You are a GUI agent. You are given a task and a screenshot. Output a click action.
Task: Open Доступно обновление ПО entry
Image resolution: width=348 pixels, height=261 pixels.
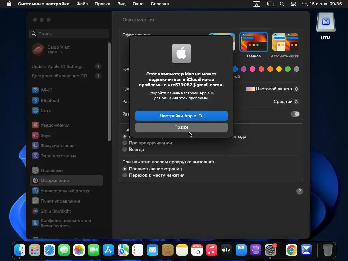pyautogui.click(x=66, y=76)
